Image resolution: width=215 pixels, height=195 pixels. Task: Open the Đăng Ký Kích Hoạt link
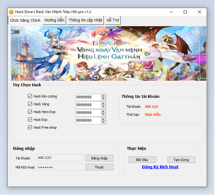coord(160,167)
